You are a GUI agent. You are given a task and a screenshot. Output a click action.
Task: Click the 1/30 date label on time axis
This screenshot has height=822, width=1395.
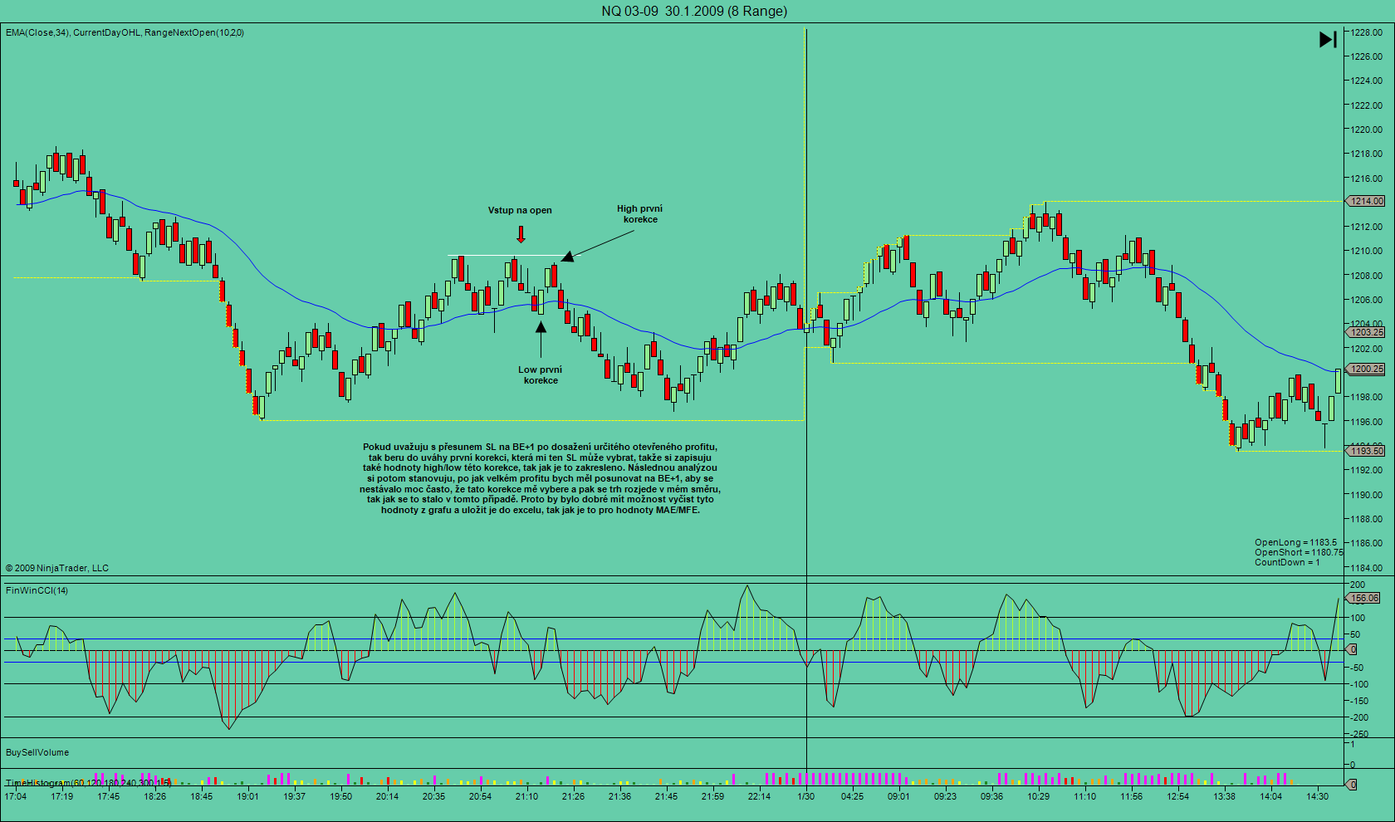[x=806, y=796]
